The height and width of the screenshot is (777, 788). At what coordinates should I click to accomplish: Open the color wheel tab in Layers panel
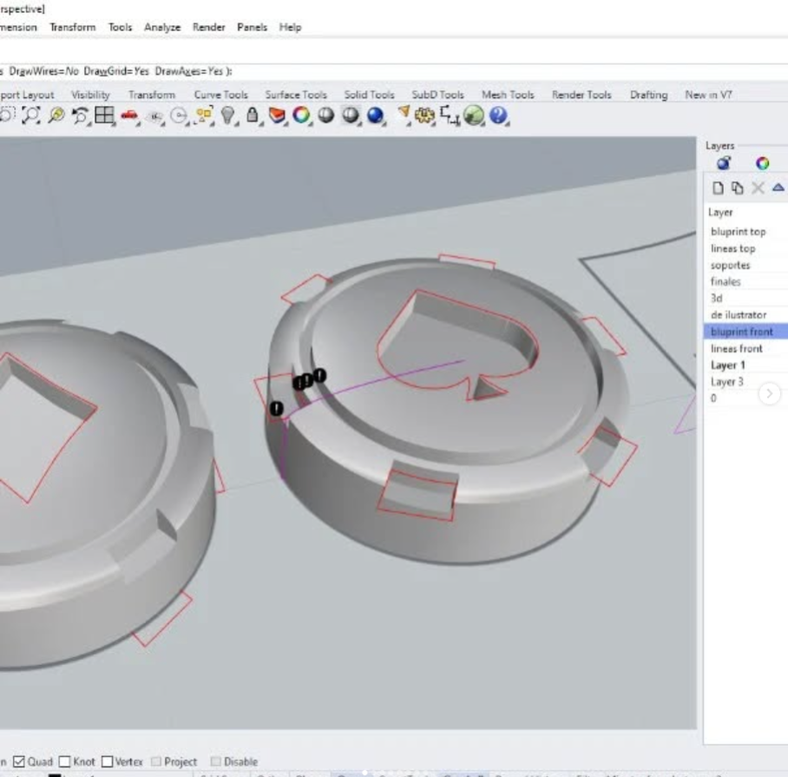(x=762, y=163)
